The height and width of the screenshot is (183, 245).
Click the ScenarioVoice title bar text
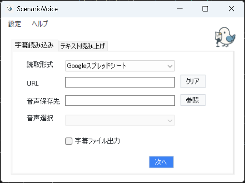coord(37,9)
